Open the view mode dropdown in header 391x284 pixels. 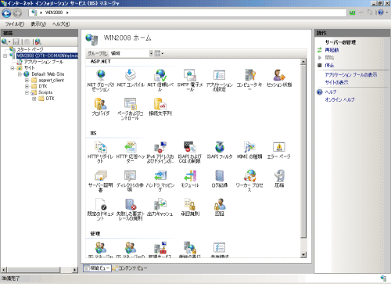click(159, 53)
